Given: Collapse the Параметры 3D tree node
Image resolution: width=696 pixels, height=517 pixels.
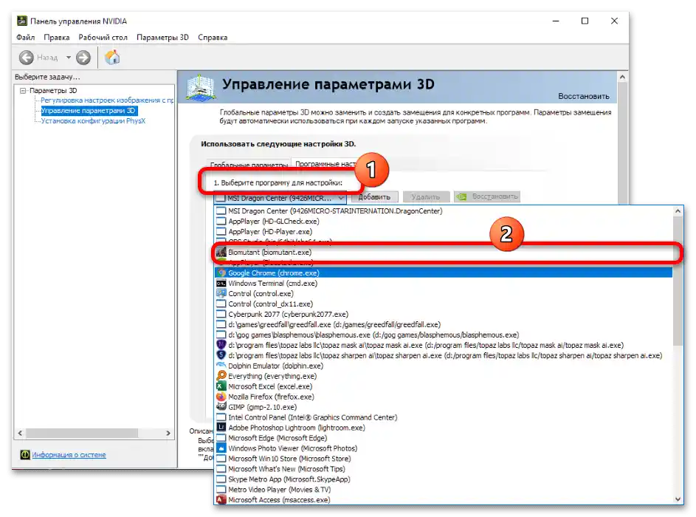Looking at the screenshot, I should click(23, 91).
